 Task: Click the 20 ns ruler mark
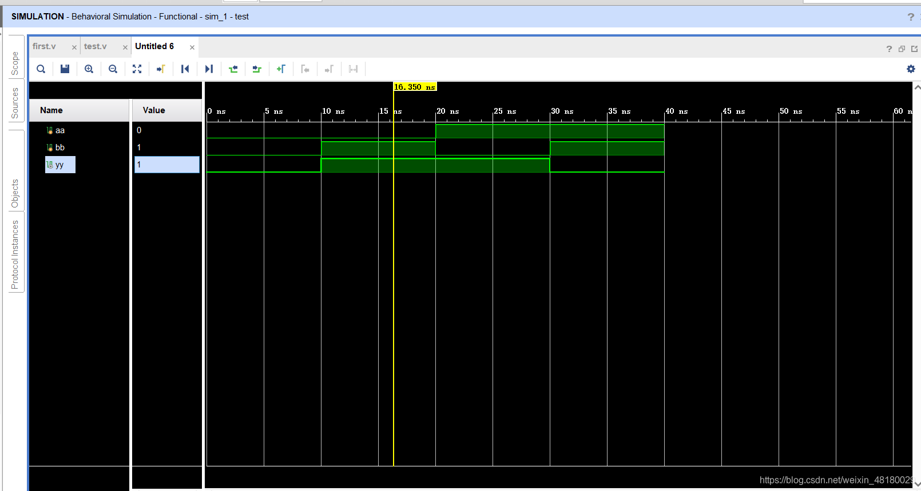[448, 111]
